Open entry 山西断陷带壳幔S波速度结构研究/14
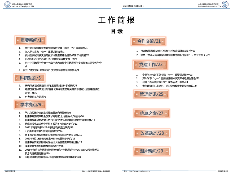The height and width of the screenshot is (175, 233). point(43,131)
